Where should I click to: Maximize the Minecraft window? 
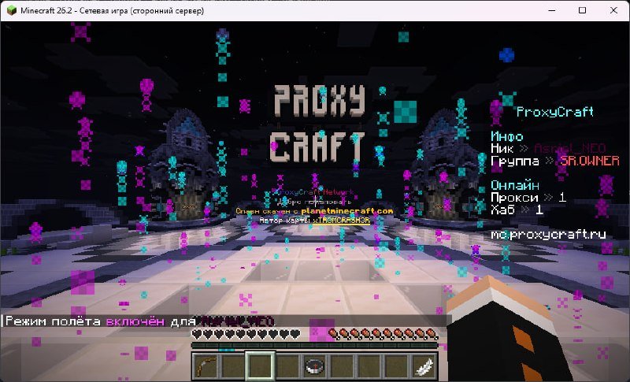pyautogui.click(x=582, y=10)
